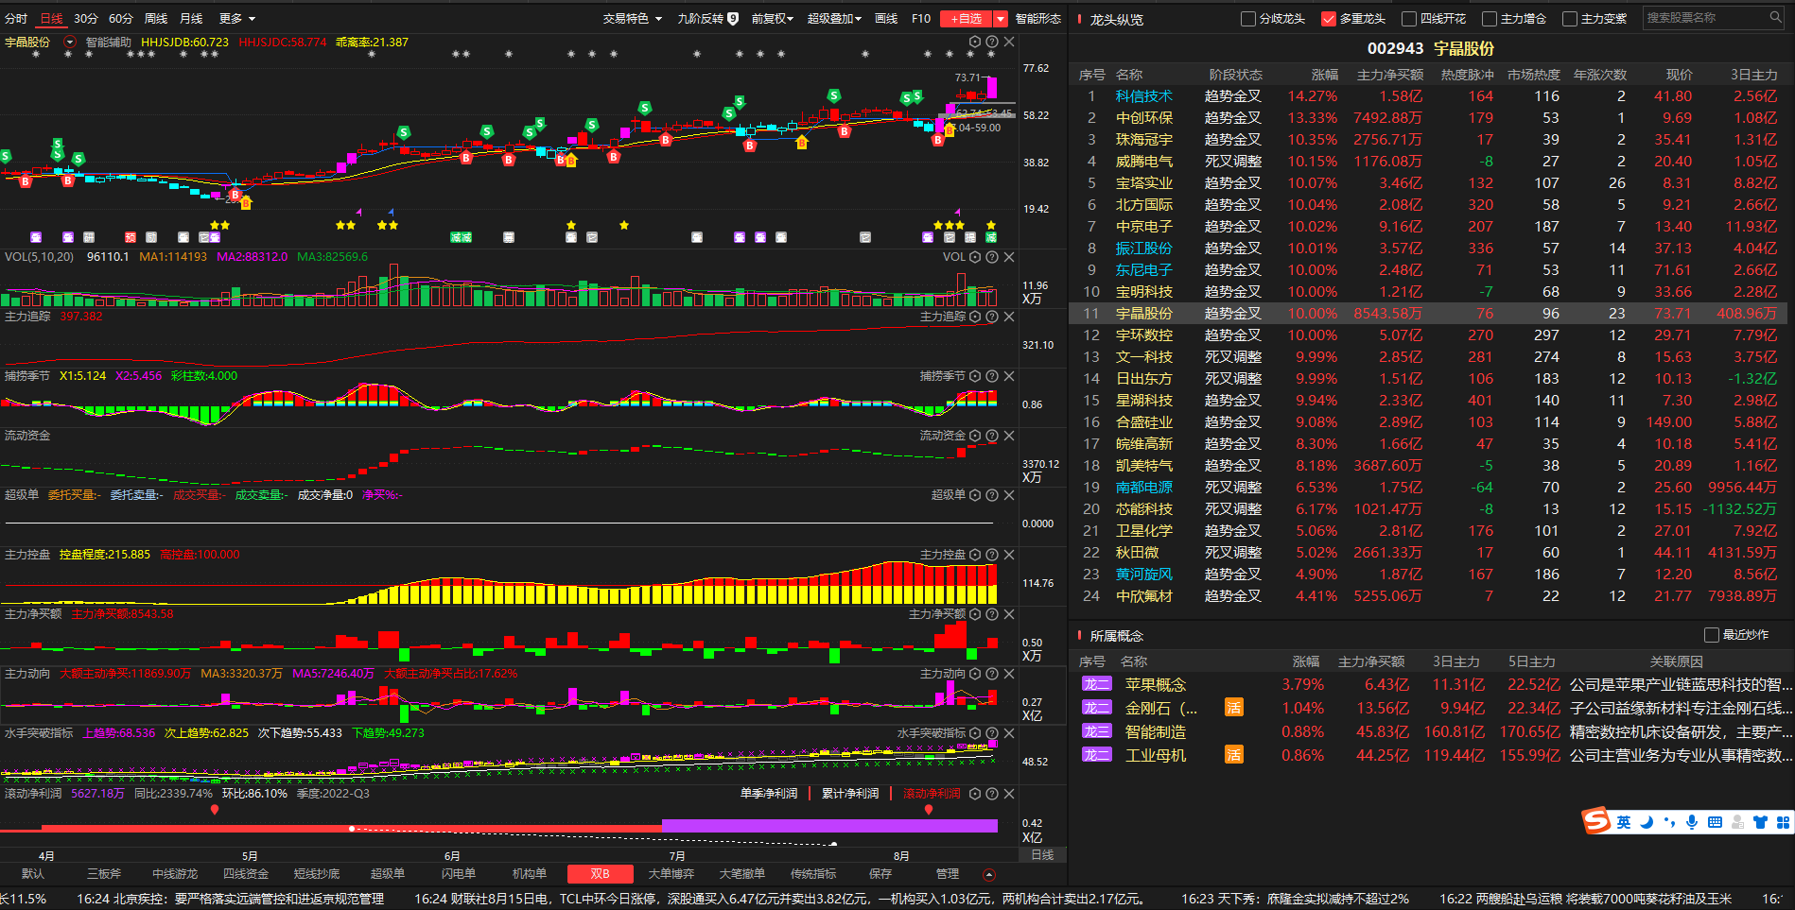Click Sogou toolbox grid icon

[x=1783, y=822]
